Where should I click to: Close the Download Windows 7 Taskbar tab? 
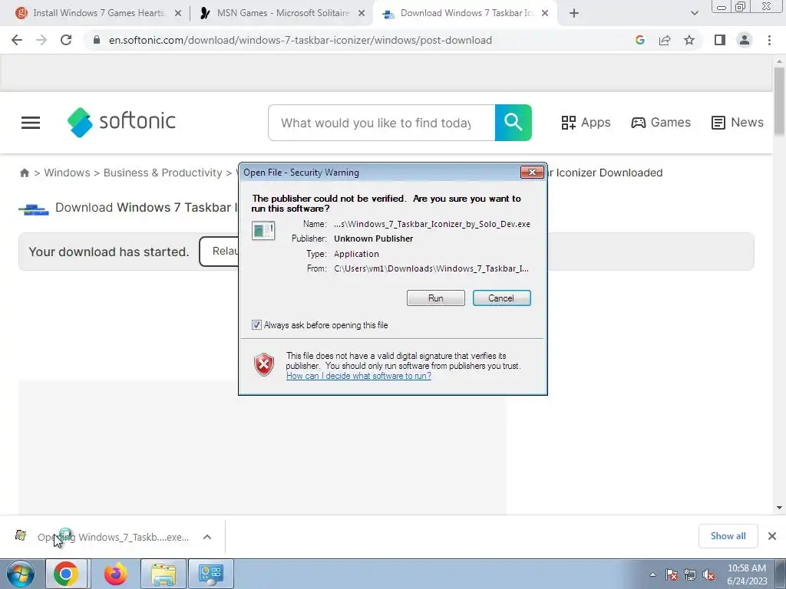(545, 14)
